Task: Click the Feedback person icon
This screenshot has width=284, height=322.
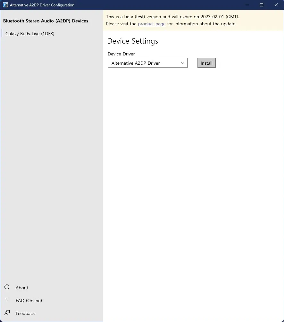Action: point(7,313)
